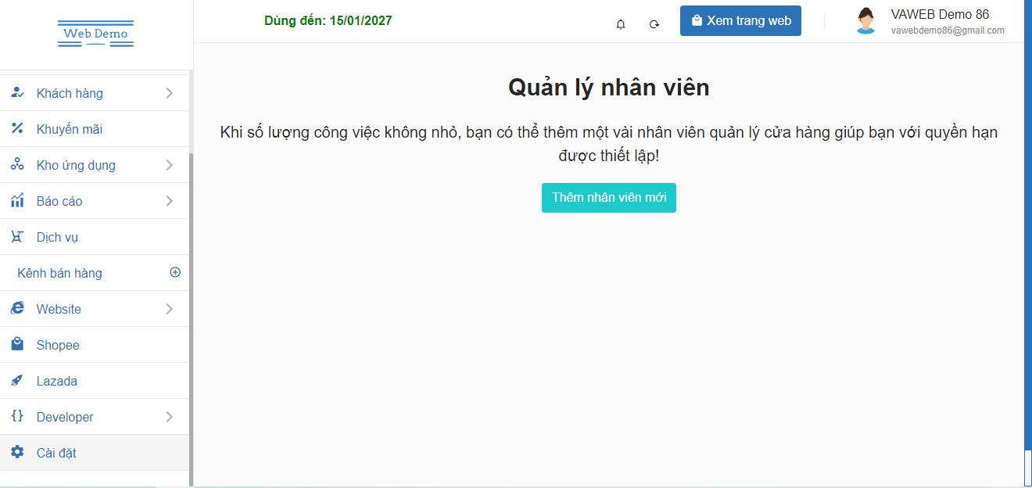
Task: Expand the Khách hàng submenu chevron
Action: (170, 93)
